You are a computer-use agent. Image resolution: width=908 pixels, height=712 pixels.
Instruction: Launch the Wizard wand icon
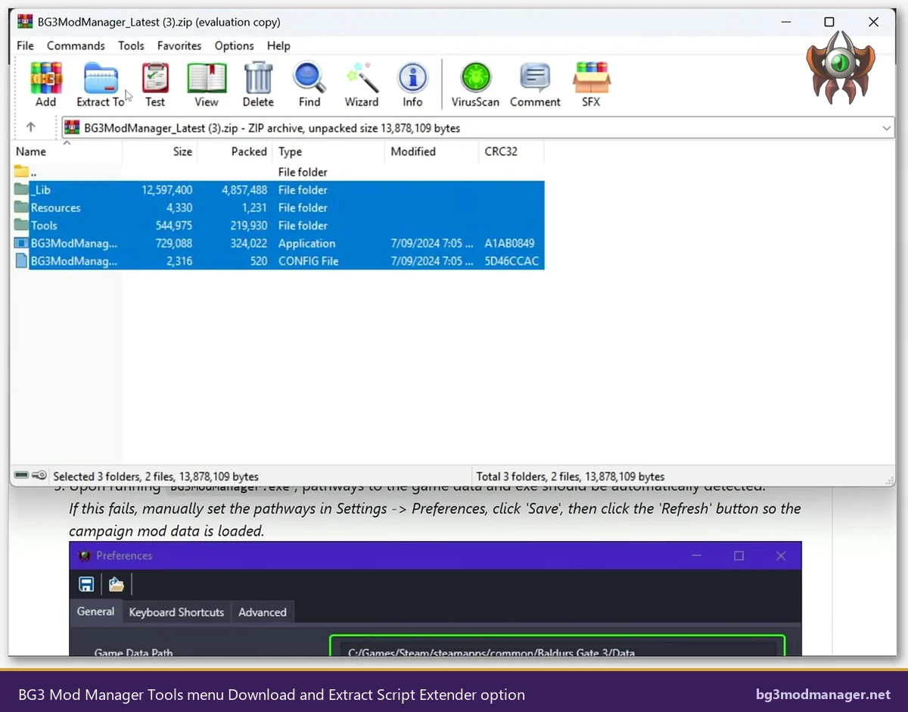tap(362, 78)
